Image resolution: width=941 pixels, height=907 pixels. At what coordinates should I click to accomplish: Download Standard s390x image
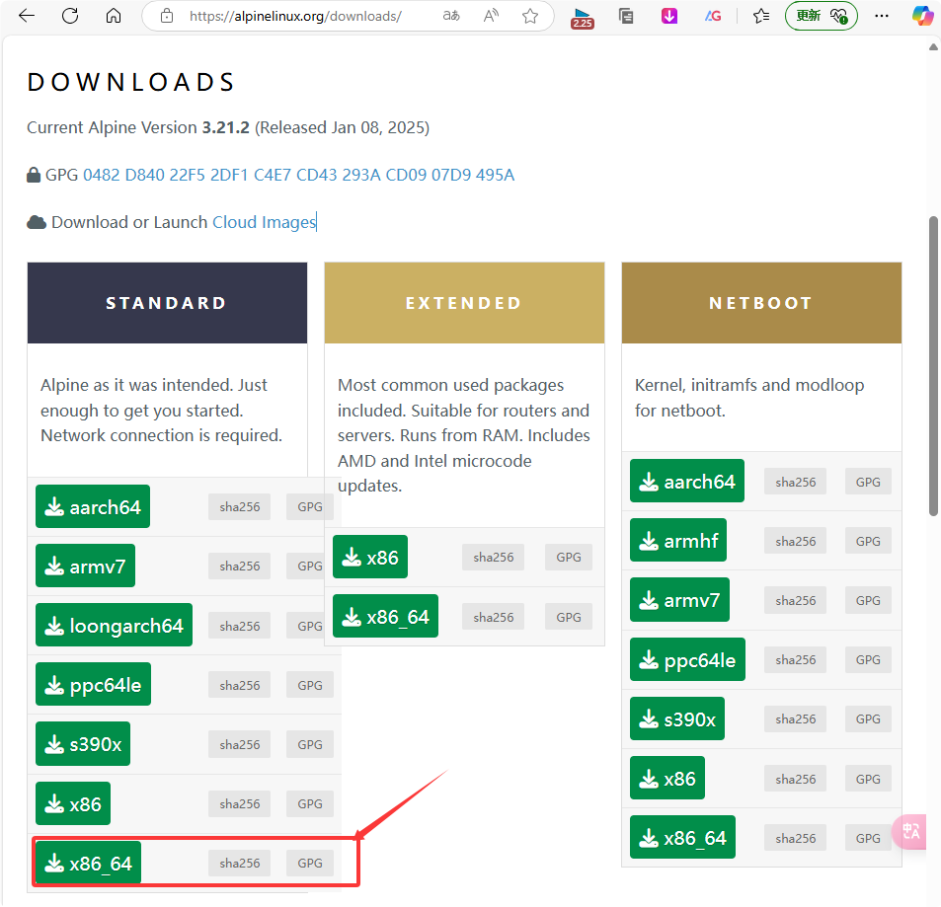click(x=83, y=744)
